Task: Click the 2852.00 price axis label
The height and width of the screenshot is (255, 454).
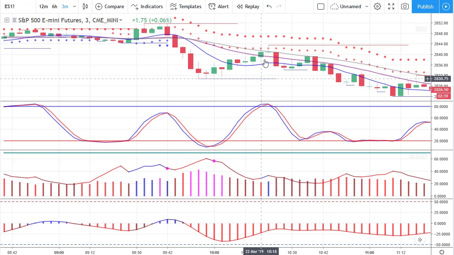Action: coord(441,23)
